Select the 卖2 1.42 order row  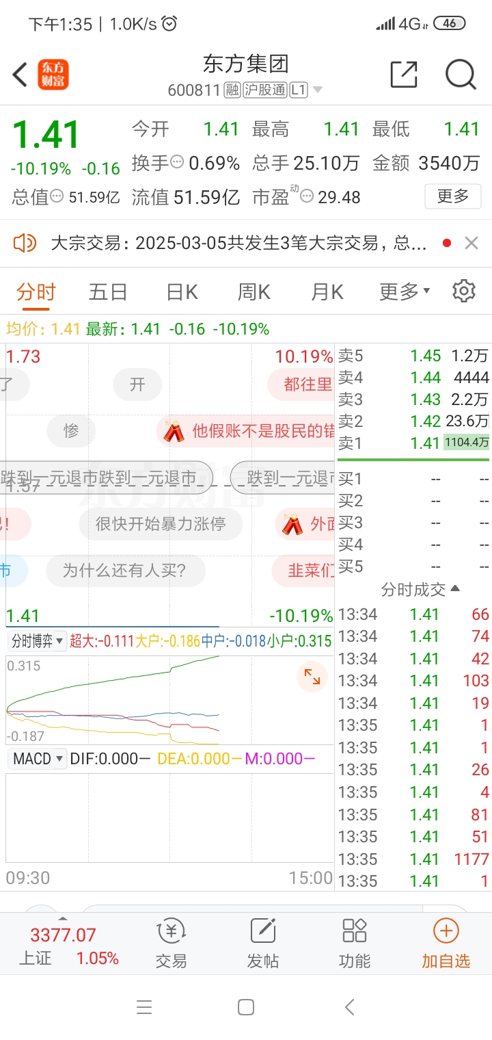pyautogui.click(x=413, y=421)
